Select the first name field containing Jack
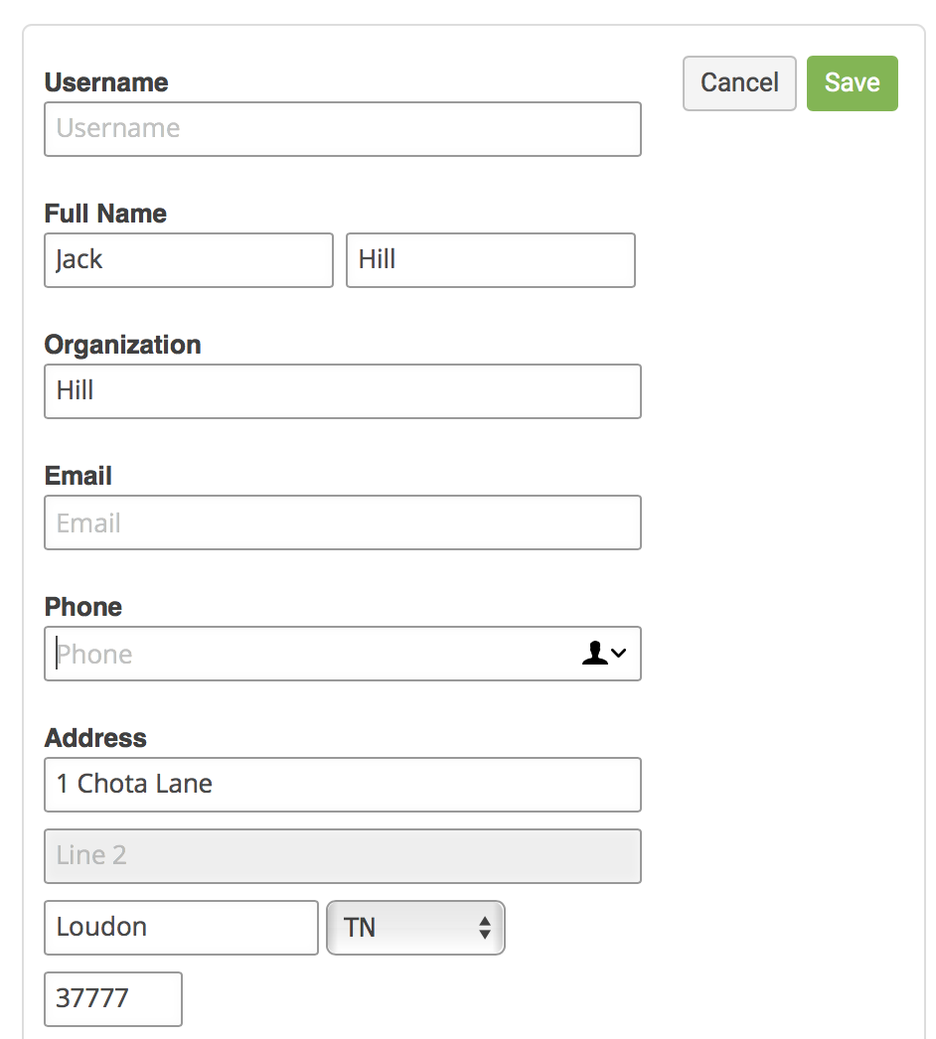Viewport: 936px width, 1039px height. coord(189,260)
